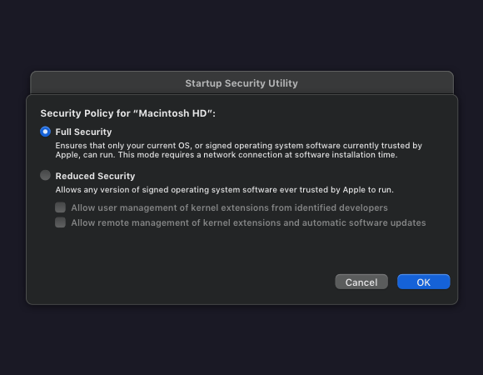Click the Startup Security Utility title text
Viewport: 483px width, 375px height.
pyautogui.click(x=242, y=83)
